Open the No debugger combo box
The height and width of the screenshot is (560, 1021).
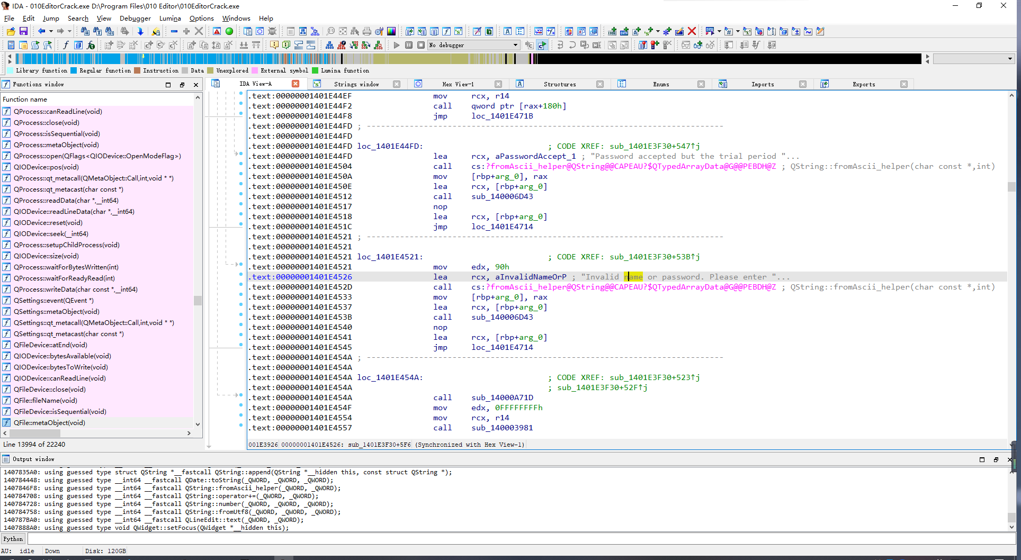(473, 45)
